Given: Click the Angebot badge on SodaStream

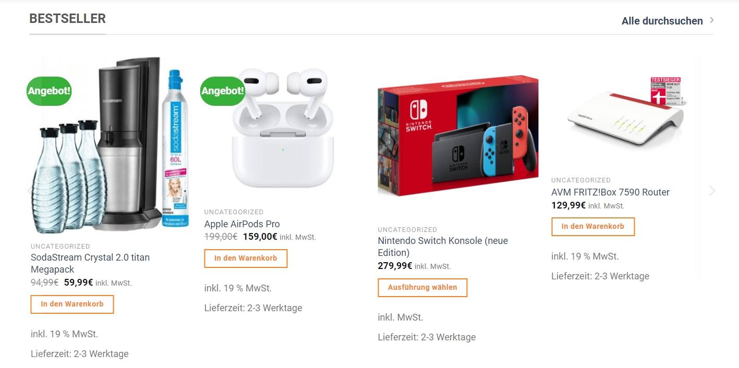Looking at the screenshot, I should click(49, 91).
